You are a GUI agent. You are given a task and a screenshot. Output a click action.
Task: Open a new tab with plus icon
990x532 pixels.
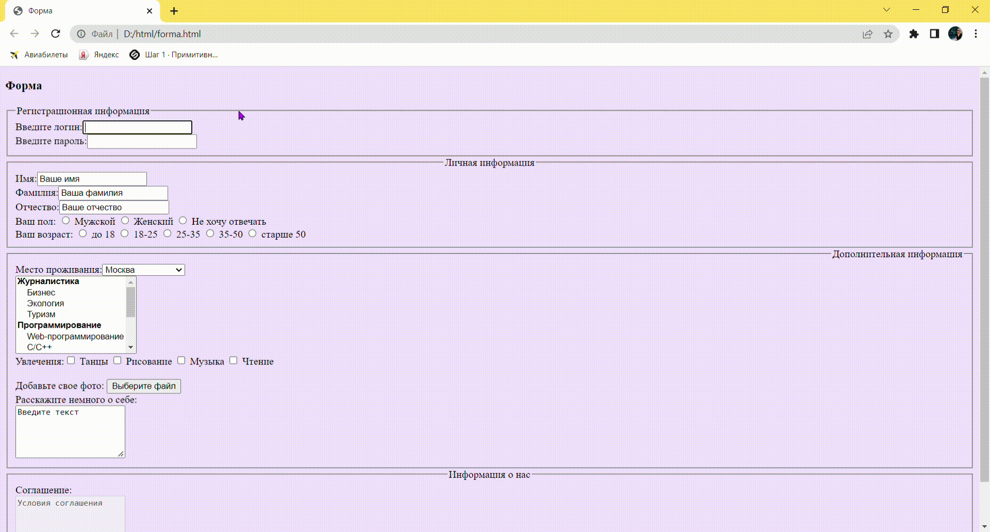[174, 11]
